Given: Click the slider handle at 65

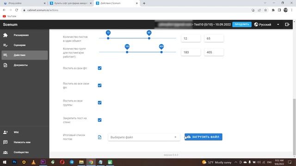Looking at the screenshot, I should [149, 38].
